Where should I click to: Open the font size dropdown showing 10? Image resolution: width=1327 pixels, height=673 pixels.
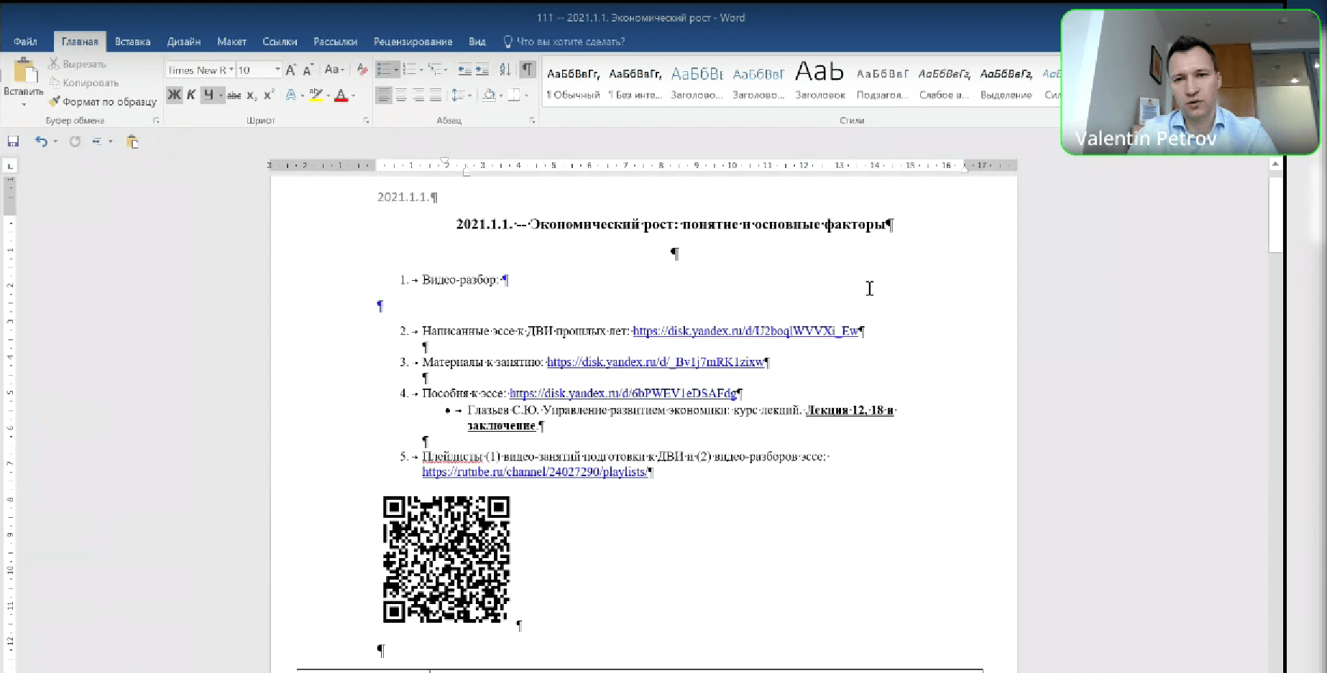(277, 70)
